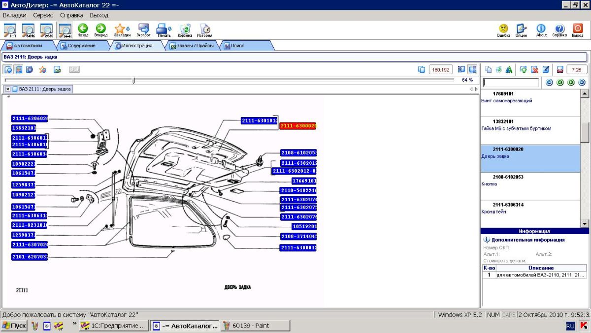Toggle fit-to-width zoom mode

(x=65, y=30)
